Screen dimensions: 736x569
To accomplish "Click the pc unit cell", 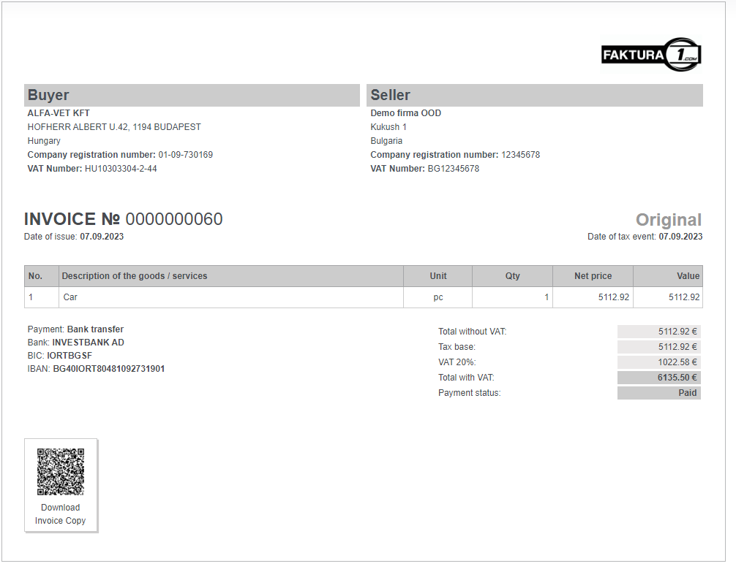I will pyautogui.click(x=438, y=297).
